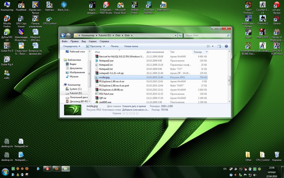The image size is (284, 178).
Task: Select the Just Cause 2 desktop icon
Action: 262,47
